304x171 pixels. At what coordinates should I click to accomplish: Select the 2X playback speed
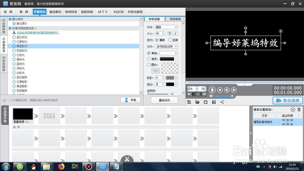tap(203, 89)
